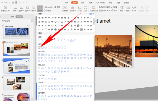This screenshot has height=101, width=158.
Task: Open slide 4 thumbnail
Action: point(17,83)
